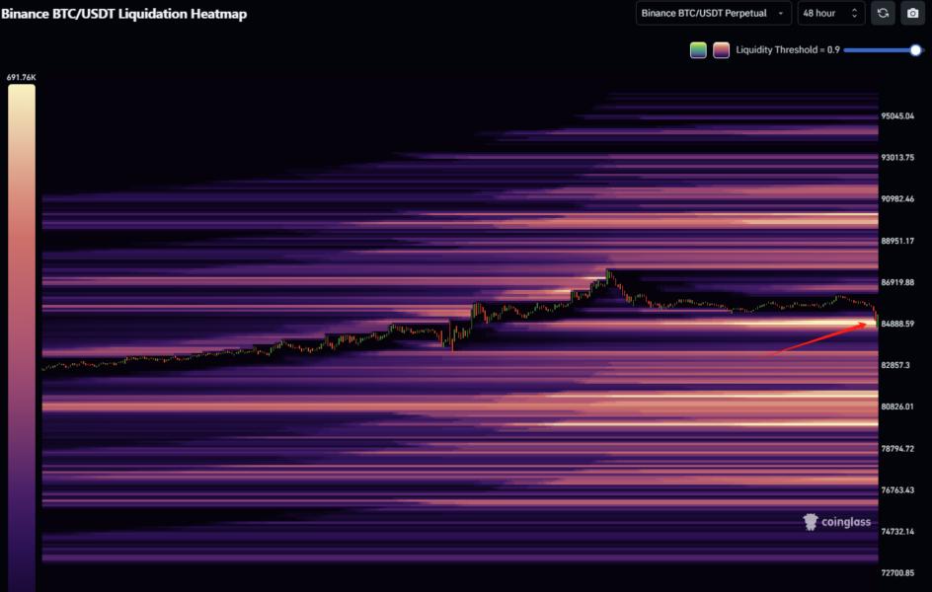This screenshot has width=932, height=592.
Task: Open the Binance BTC/USDT Perpetual pair dropdown
Action: 713,13
